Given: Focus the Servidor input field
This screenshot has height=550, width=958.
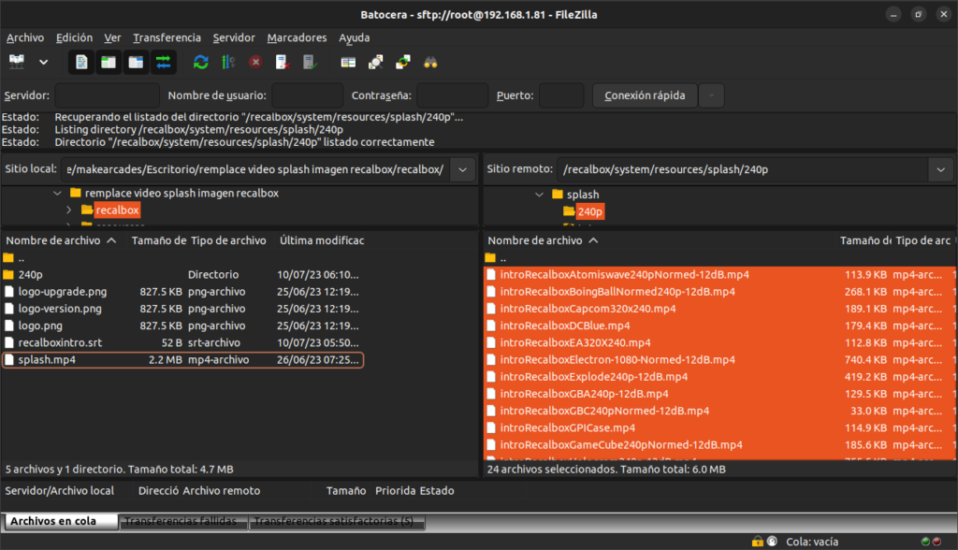Looking at the screenshot, I should click(x=107, y=96).
